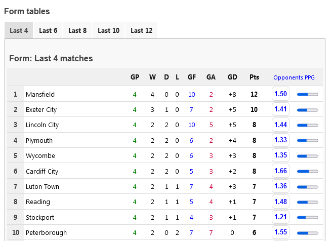Screen dimensions: 333x241
Task: Open the Last 8 form tab
Action: (x=77, y=30)
